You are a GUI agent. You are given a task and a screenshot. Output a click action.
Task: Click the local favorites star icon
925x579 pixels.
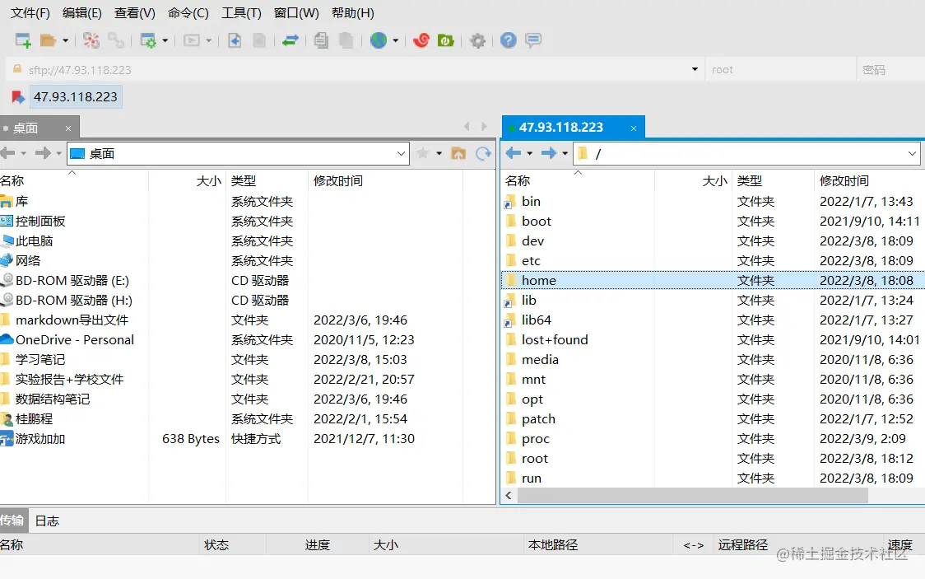point(422,153)
